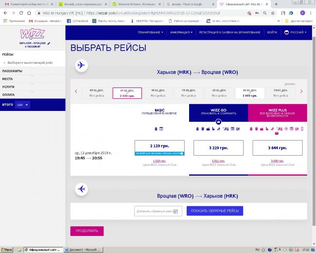Open the UAH currency dropdown
The width and height of the screenshot is (316, 253).
[x=22, y=105]
